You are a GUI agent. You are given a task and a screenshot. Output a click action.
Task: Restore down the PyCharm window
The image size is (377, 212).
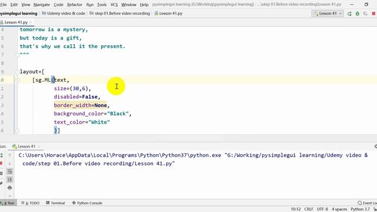point(366,5)
